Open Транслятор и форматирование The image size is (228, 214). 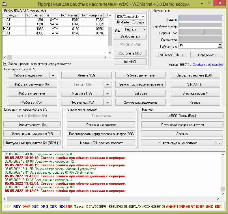(x=141, y=84)
